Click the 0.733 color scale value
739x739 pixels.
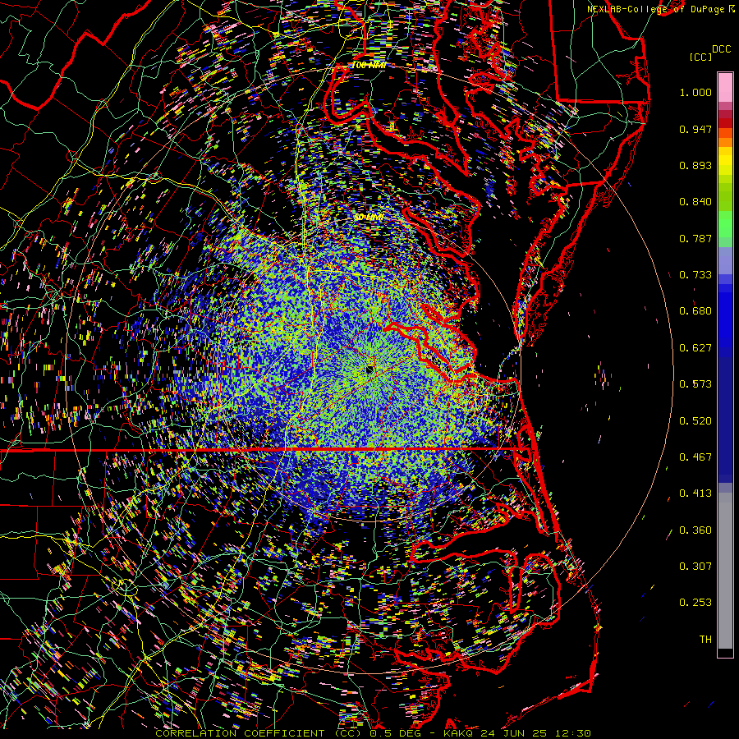695,275
